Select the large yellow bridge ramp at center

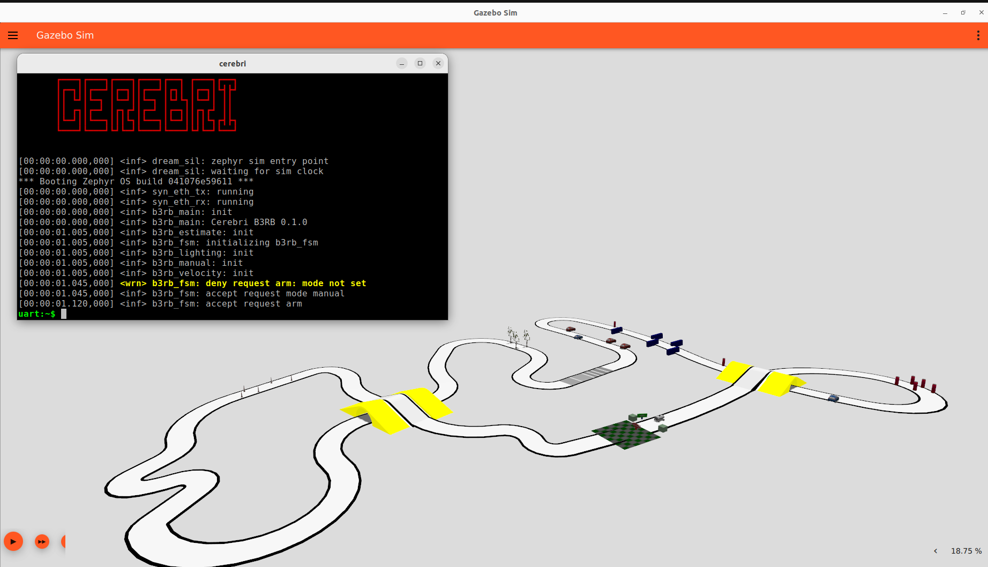coord(396,410)
